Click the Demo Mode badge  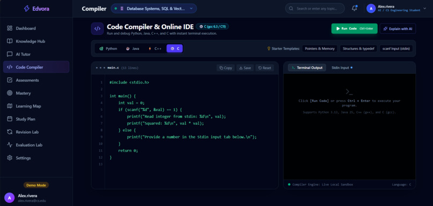(x=36, y=185)
